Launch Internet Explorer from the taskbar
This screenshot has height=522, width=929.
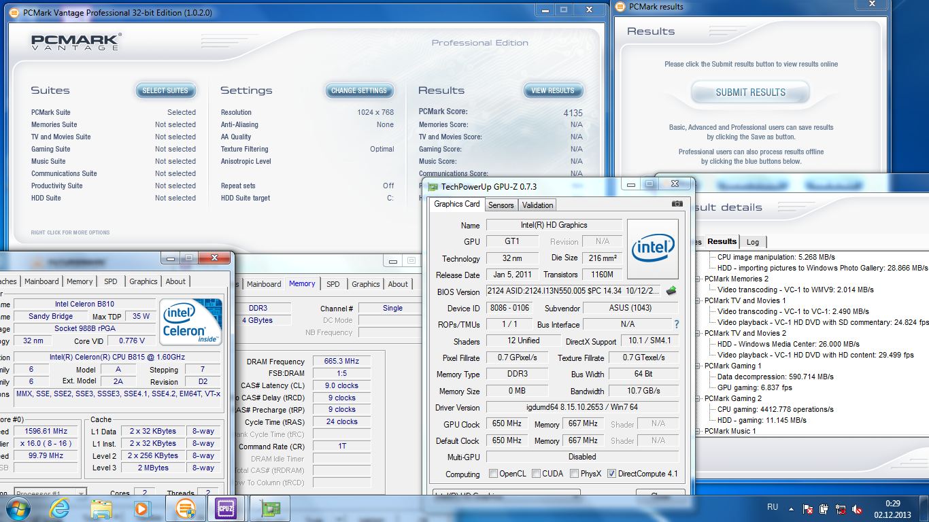61,508
